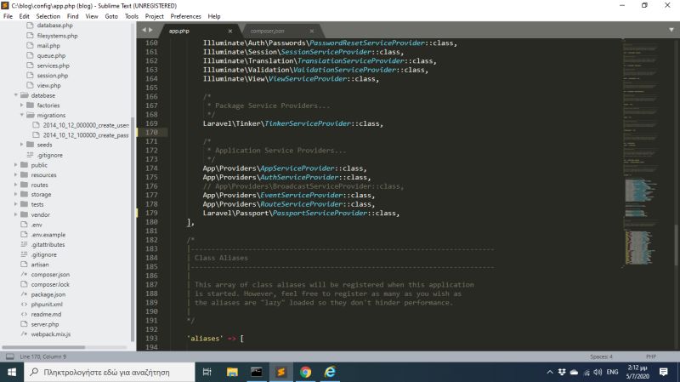Expand the seeds folder

22,145
